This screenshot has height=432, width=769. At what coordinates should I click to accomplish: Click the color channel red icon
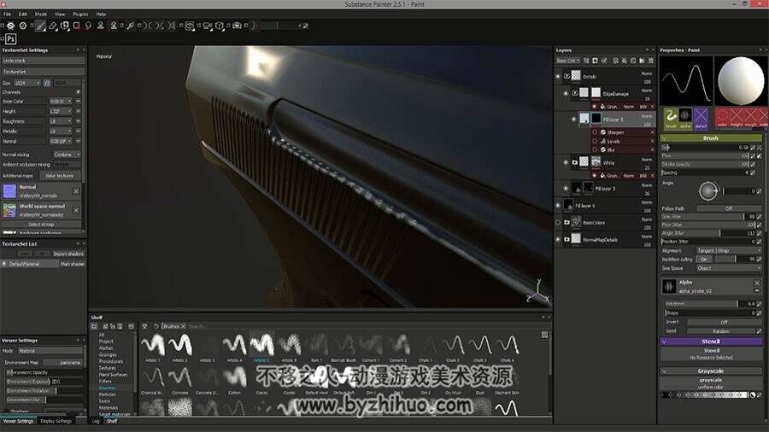coord(722,118)
